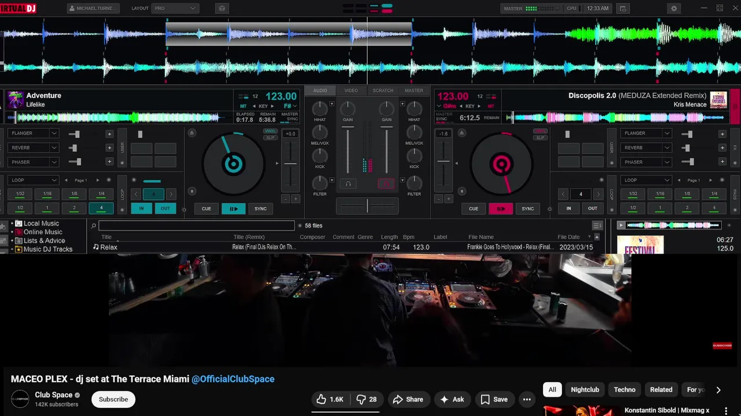Viewport: 741px width, 416px height.
Task: Dislike the YouTube video
Action: pos(366,399)
